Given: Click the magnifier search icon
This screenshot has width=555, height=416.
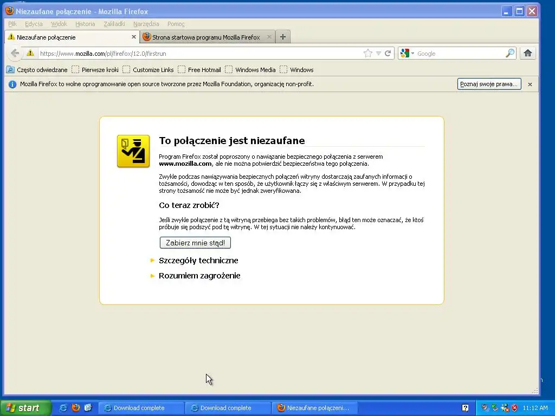Looking at the screenshot, I should [509, 54].
